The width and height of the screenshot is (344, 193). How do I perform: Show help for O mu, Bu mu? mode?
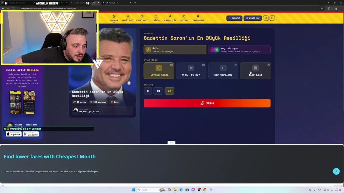pyautogui.click(x=203, y=65)
